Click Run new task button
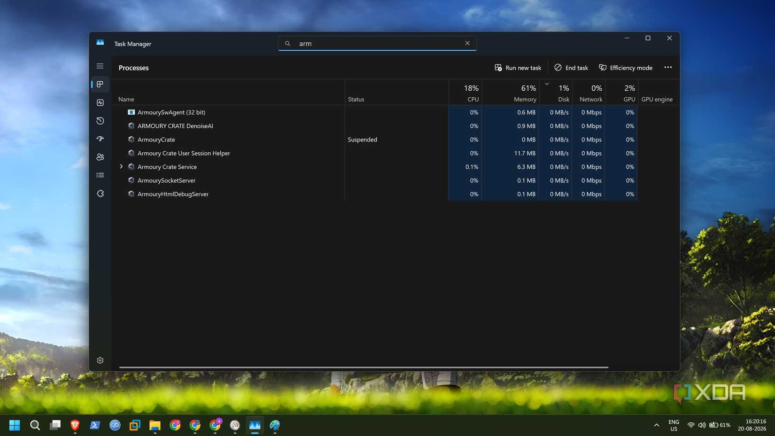The height and width of the screenshot is (436, 775). [518, 68]
